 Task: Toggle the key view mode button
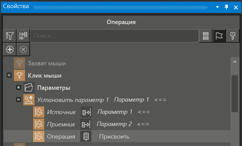point(233,36)
